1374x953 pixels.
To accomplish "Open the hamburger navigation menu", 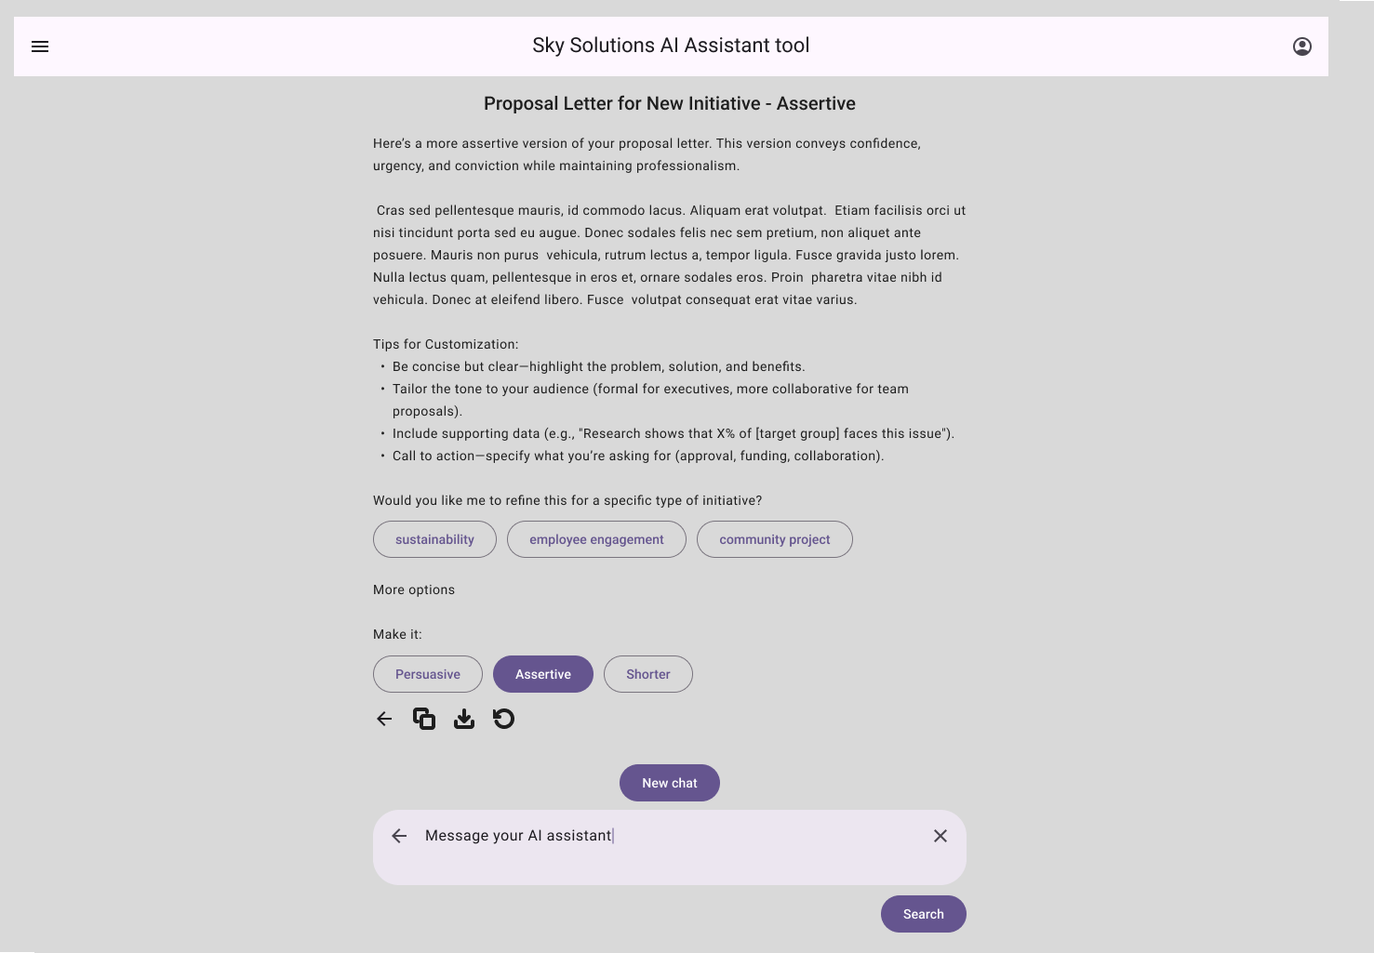I will (40, 46).
